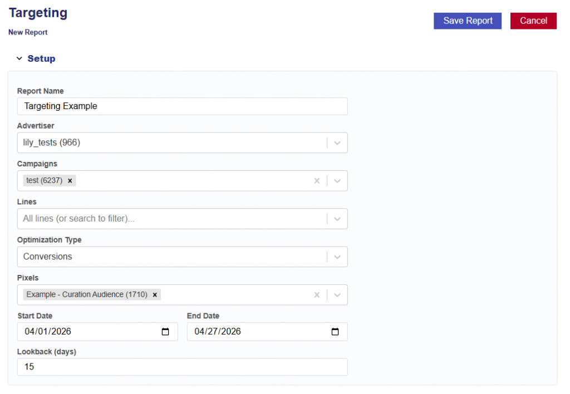The height and width of the screenshot is (394, 570).
Task: Remove the test (6237) campaign tag
Action: coord(70,181)
